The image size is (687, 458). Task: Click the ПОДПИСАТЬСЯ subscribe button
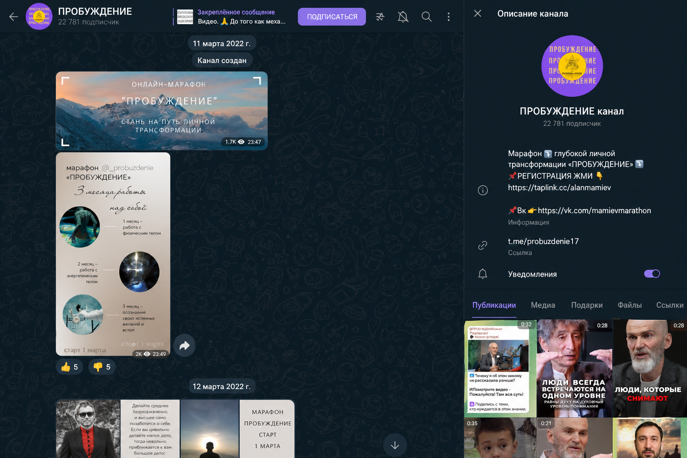tap(332, 17)
